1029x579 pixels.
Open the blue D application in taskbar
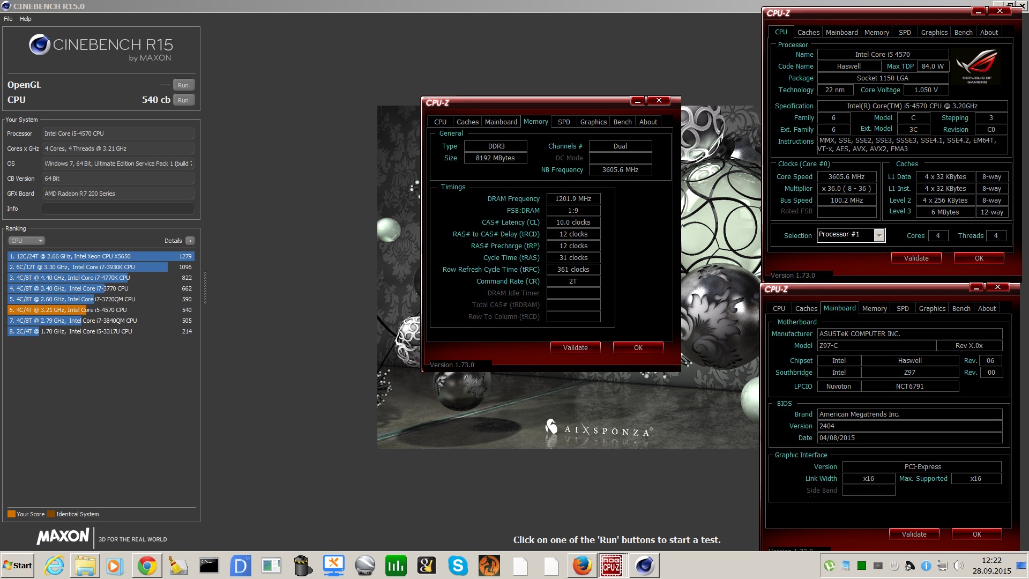point(240,566)
